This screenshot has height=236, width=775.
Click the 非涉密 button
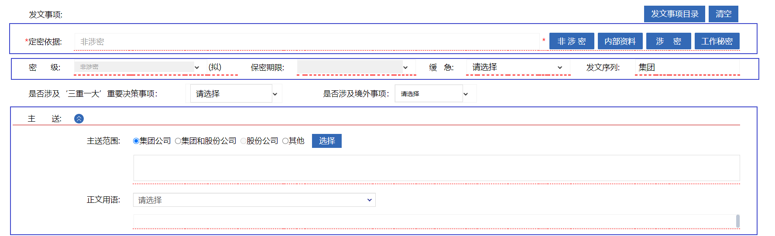tap(572, 41)
